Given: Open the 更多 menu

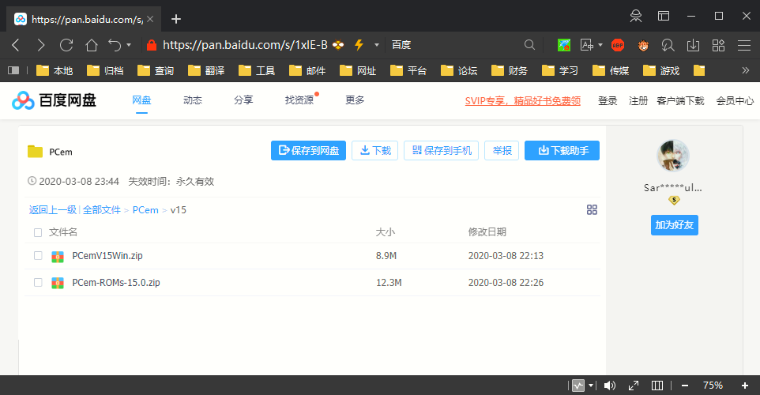Looking at the screenshot, I should 355,100.
